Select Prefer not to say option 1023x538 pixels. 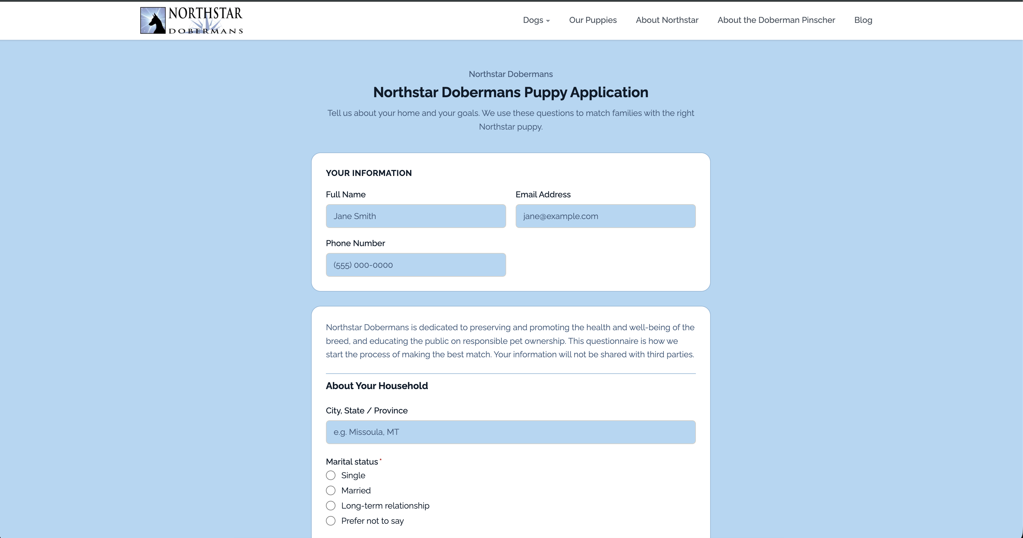(330, 520)
